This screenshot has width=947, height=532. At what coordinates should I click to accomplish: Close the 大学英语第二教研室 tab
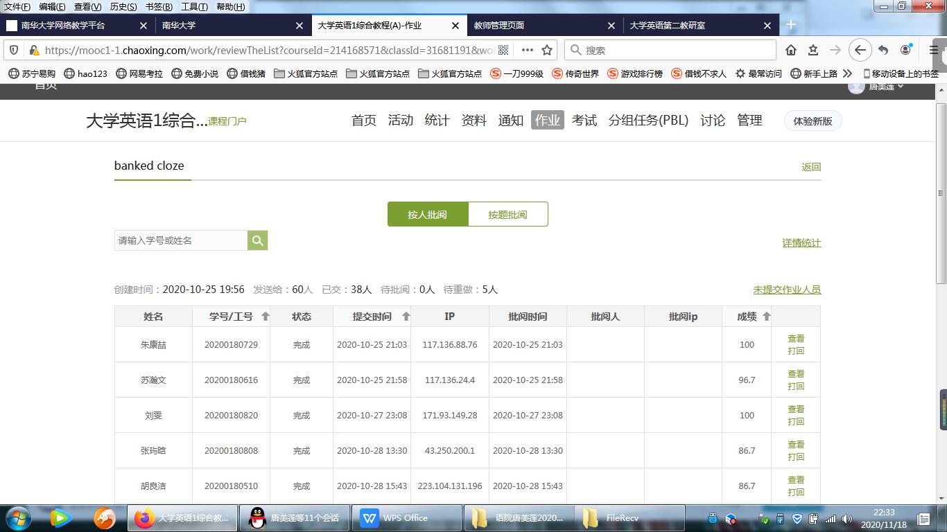[767, 25]
